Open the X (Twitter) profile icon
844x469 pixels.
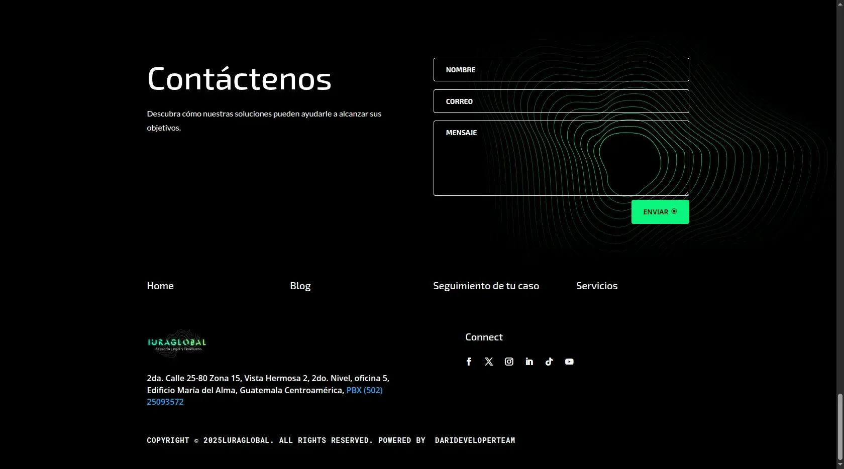[489, 362]
